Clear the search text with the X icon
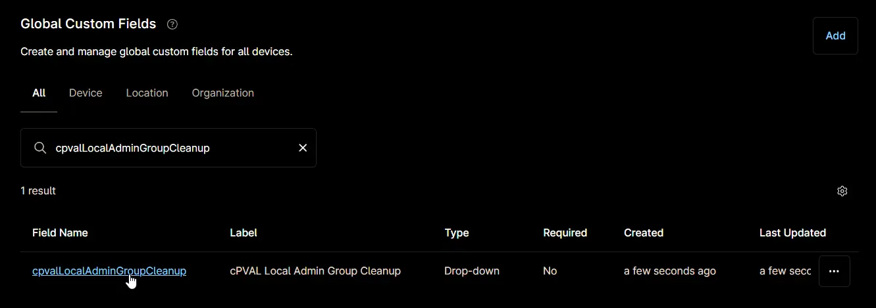876x308 pixels. [303, 148]
